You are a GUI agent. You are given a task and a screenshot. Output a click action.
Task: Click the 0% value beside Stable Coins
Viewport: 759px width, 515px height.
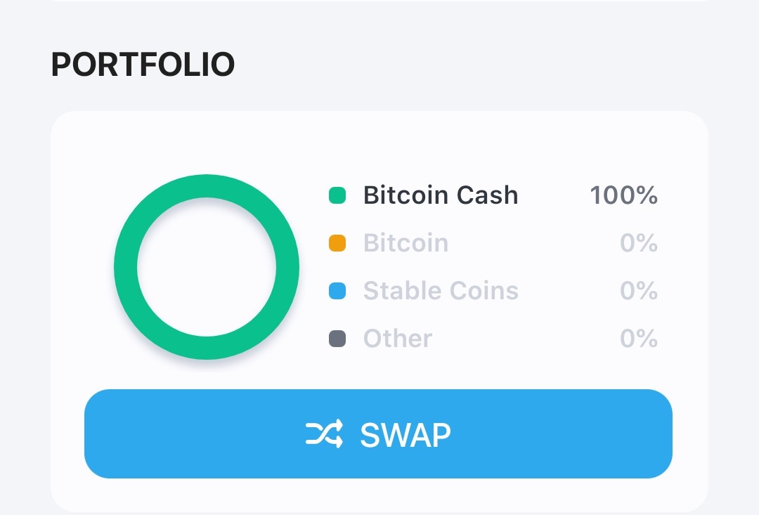tap(638, 290)
